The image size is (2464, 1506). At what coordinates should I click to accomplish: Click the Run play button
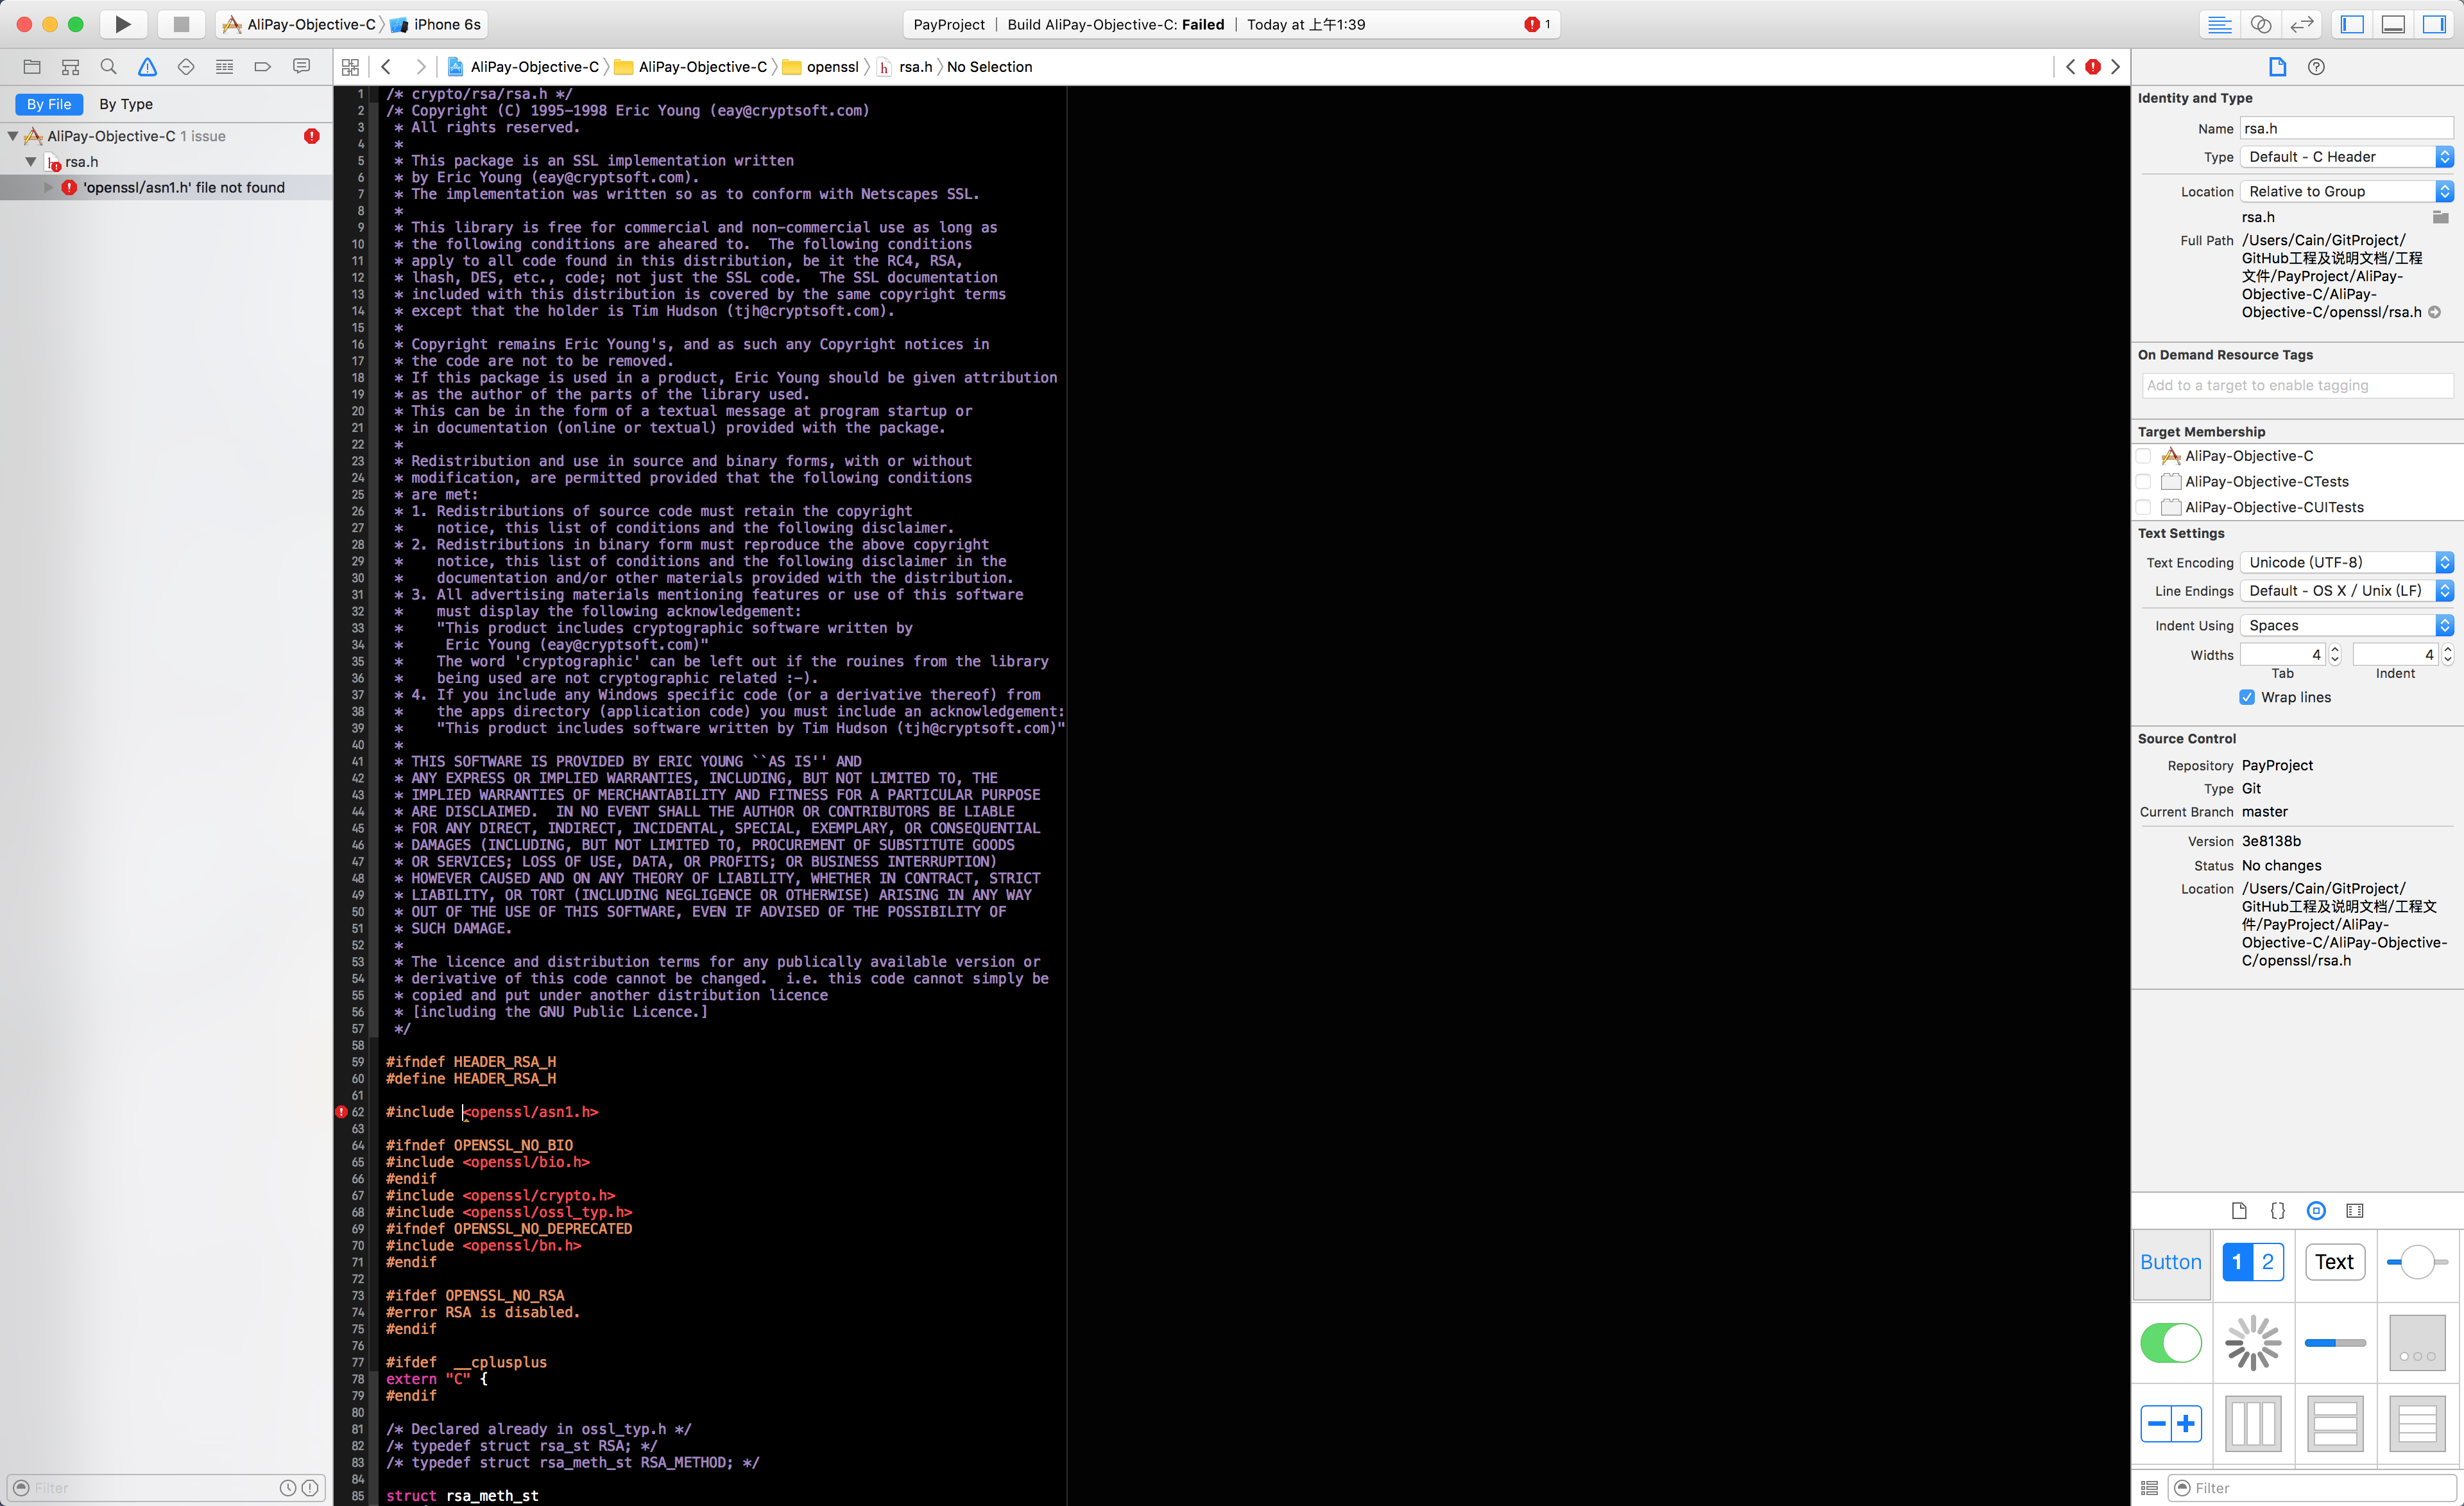122,24
